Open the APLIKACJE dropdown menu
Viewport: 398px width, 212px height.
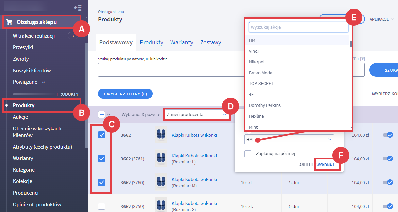(x=382, y=19)
